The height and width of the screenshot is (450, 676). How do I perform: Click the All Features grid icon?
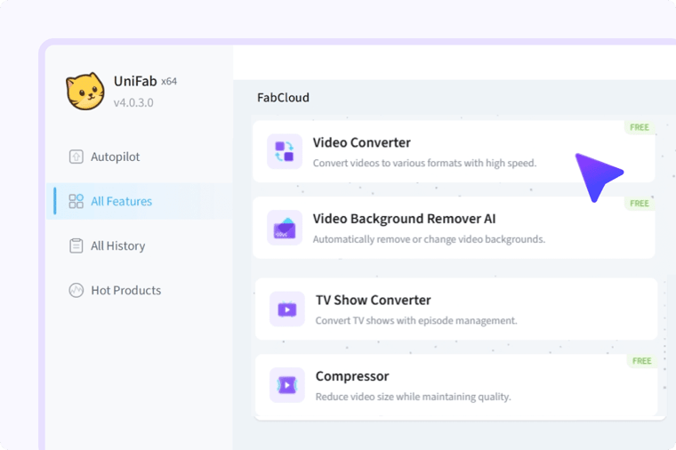[x=76, y=201]
